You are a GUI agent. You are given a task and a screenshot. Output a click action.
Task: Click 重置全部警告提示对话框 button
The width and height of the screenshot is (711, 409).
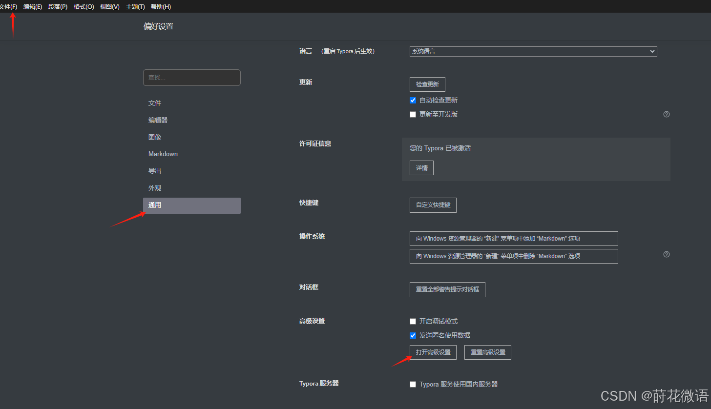[447, 289]
